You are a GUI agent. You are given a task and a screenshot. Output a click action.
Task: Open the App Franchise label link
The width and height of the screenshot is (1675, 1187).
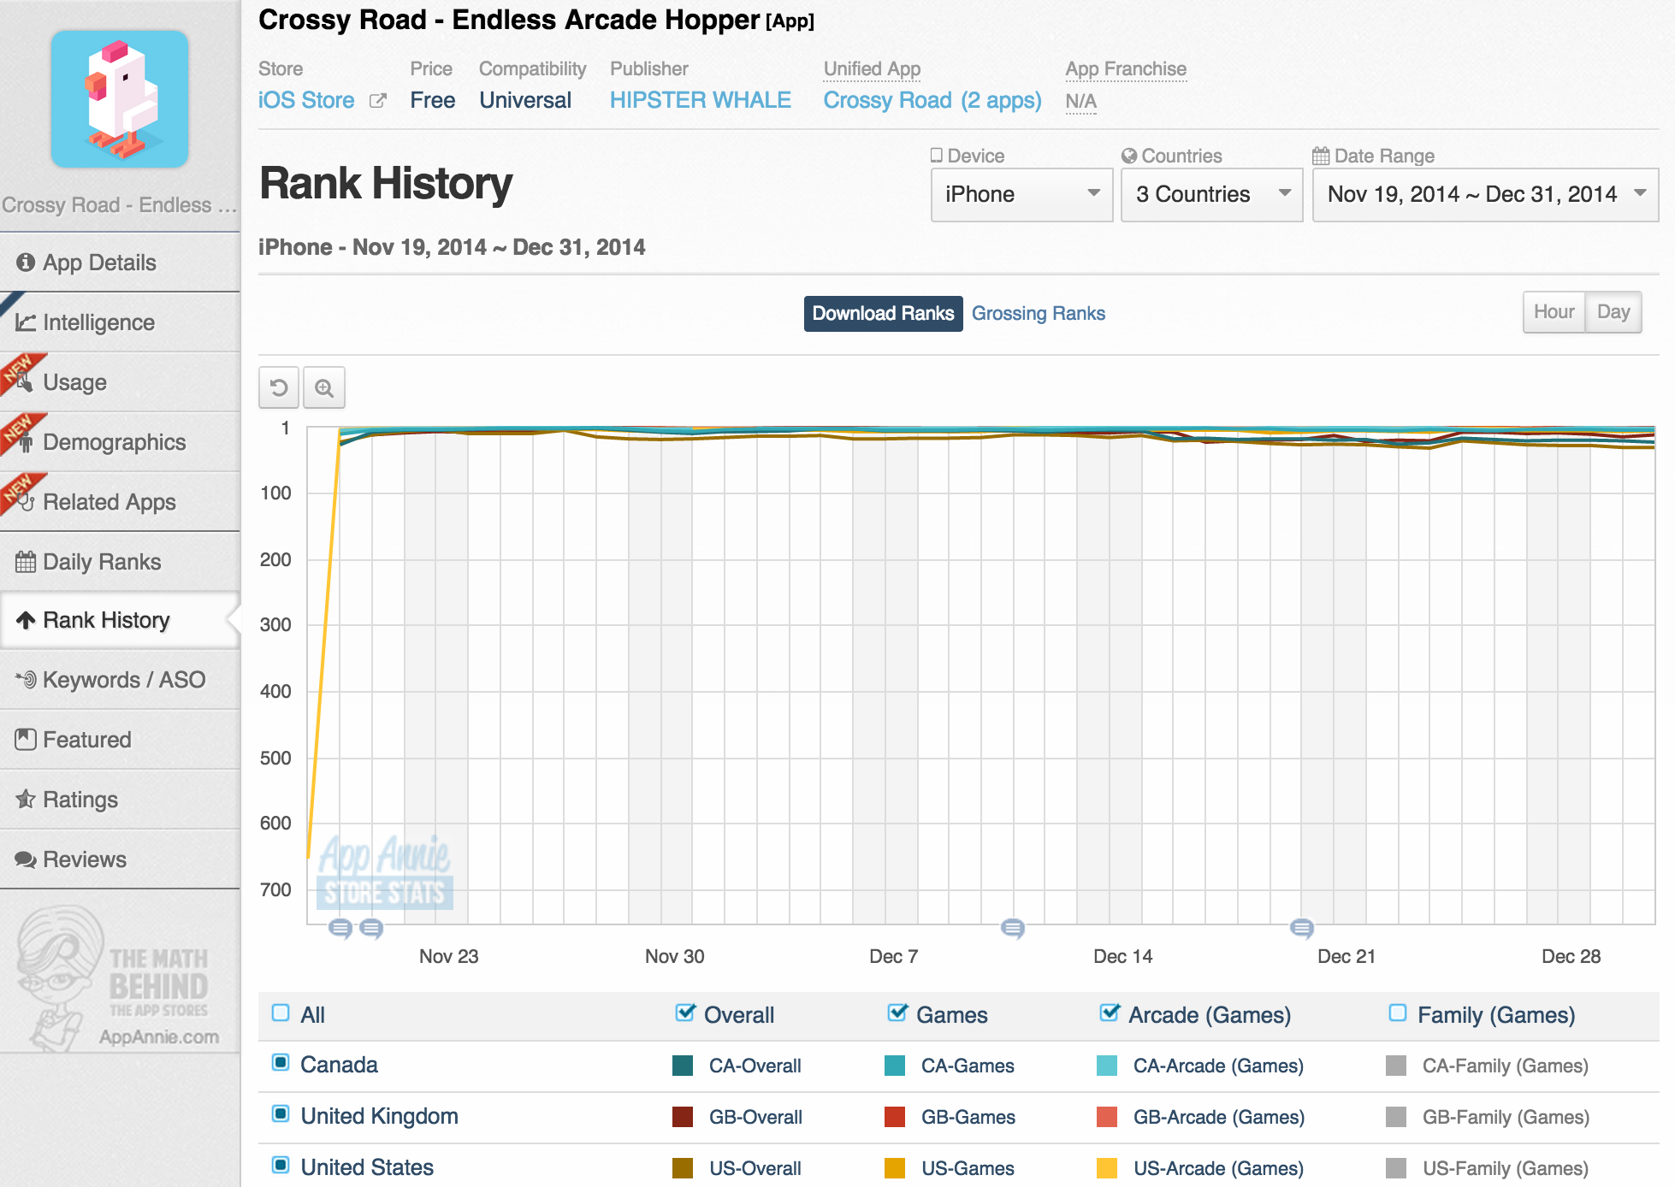pyautogui.click(x=1126, y=69)
